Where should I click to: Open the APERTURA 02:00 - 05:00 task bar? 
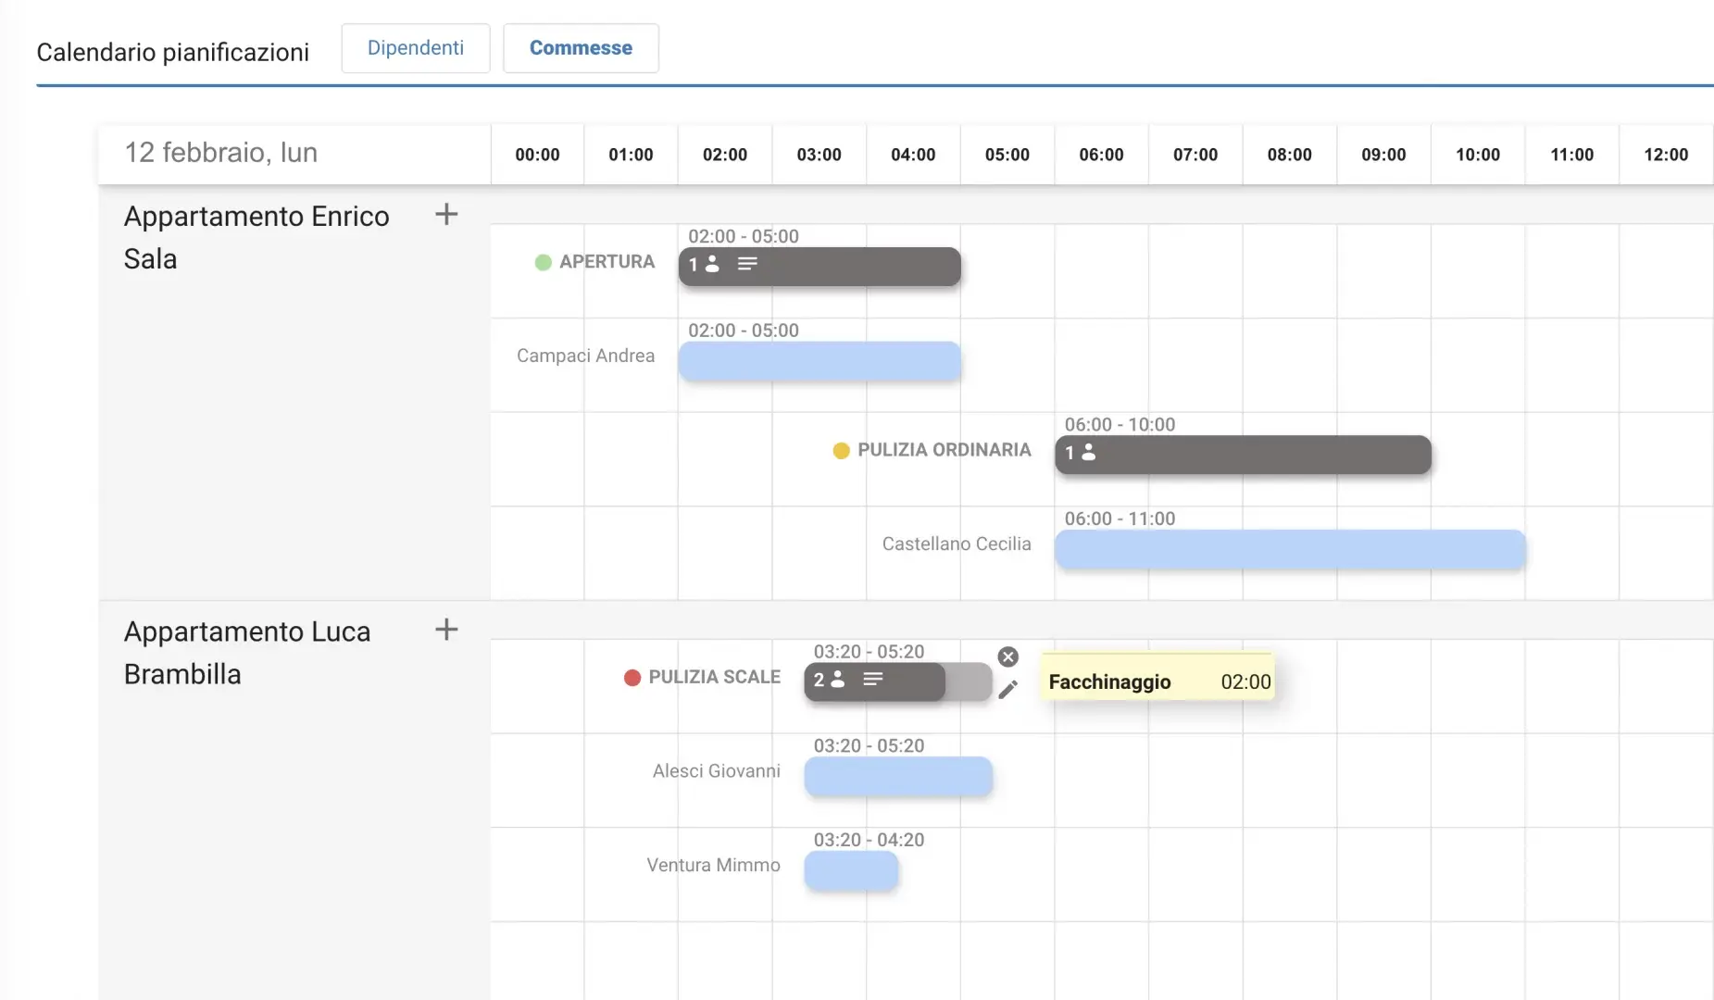tap(819, 266)
